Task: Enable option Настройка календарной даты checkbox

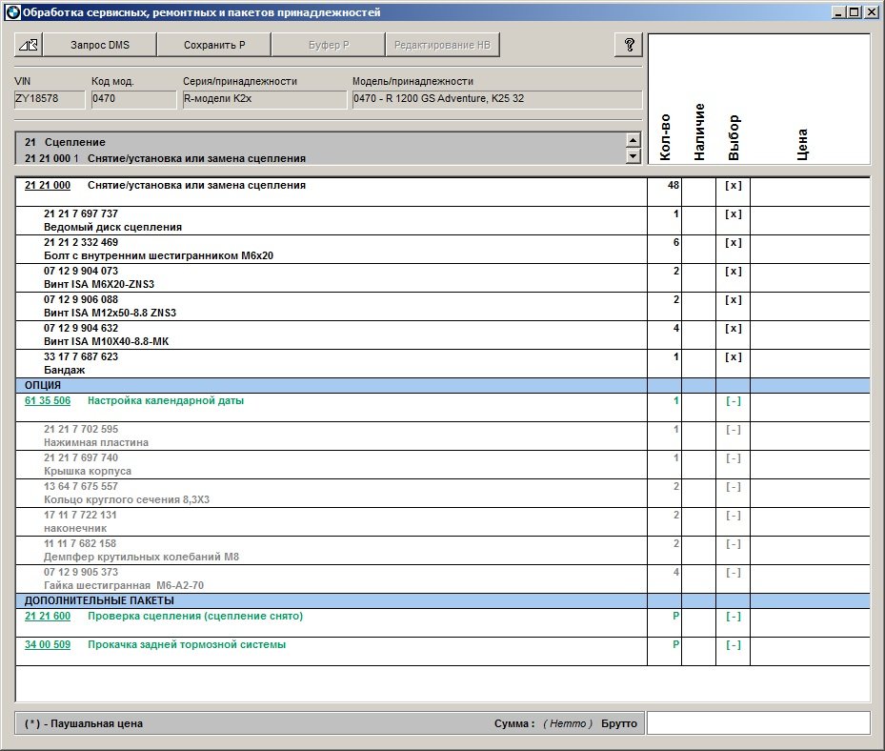Action: (733, 401)
